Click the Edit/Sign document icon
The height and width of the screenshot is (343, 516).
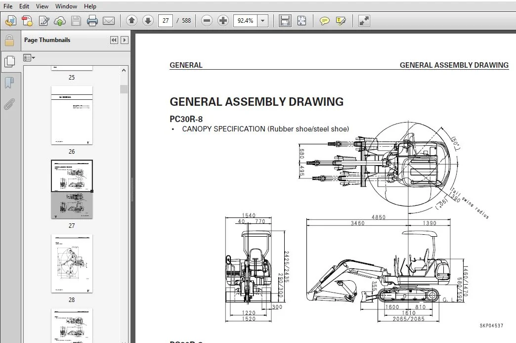[x=44, y=21]
